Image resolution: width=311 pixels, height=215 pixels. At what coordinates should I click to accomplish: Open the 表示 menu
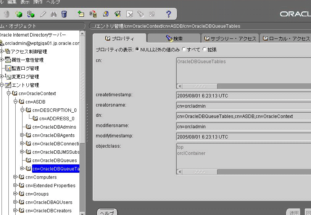[x=25, y=2]
